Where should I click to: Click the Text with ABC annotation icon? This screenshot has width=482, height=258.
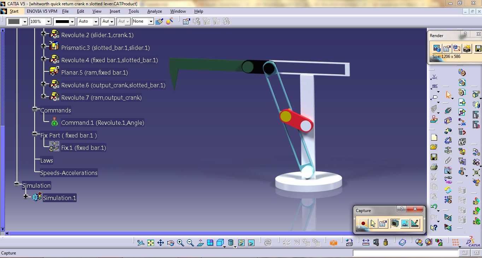coord(434,86)
